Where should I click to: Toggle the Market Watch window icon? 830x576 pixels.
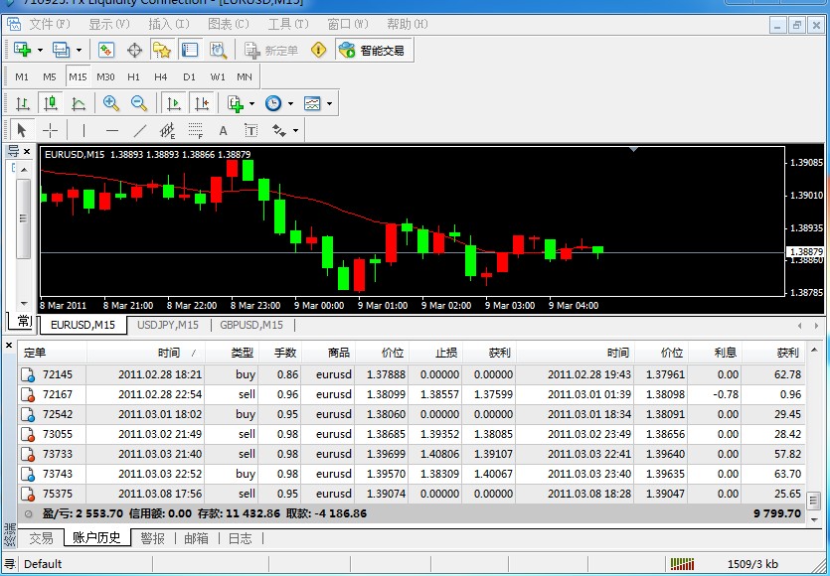click(106, 51)
